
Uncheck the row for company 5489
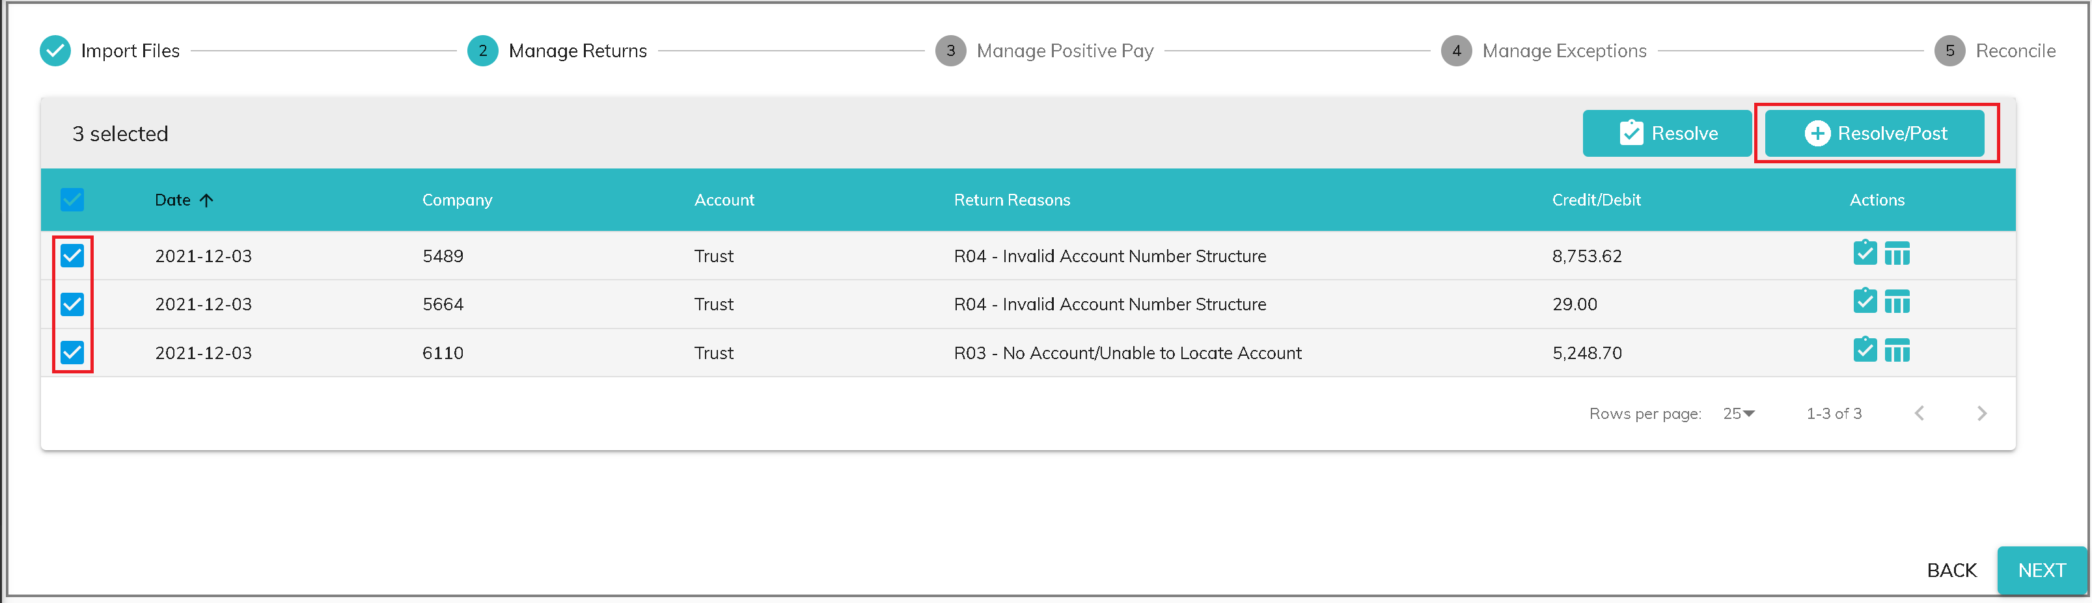72,256
